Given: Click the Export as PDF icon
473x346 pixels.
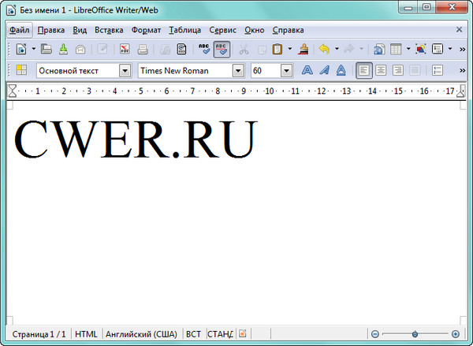Looking at the screenshot, I should coord(125,50).
